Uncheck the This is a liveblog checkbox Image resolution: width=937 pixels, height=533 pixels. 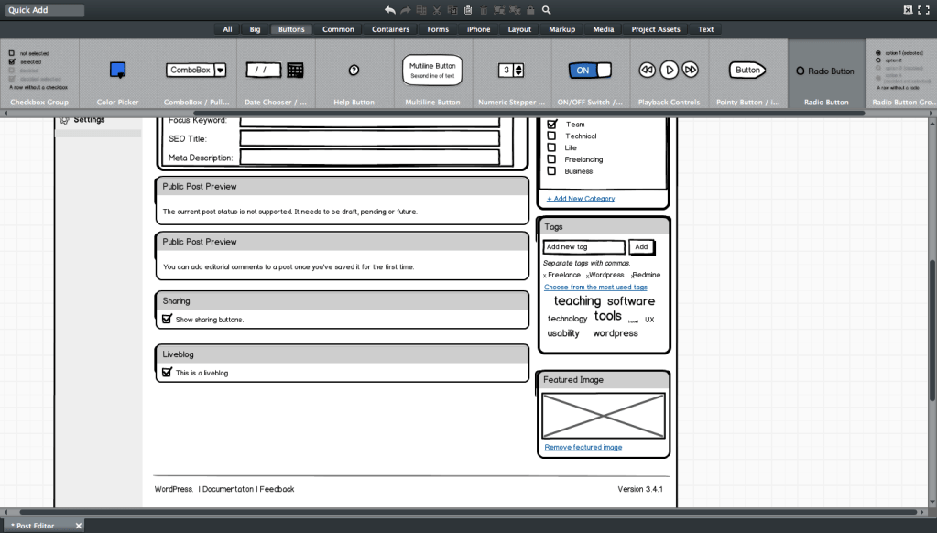pyautogui.click(x=169, y=373)
